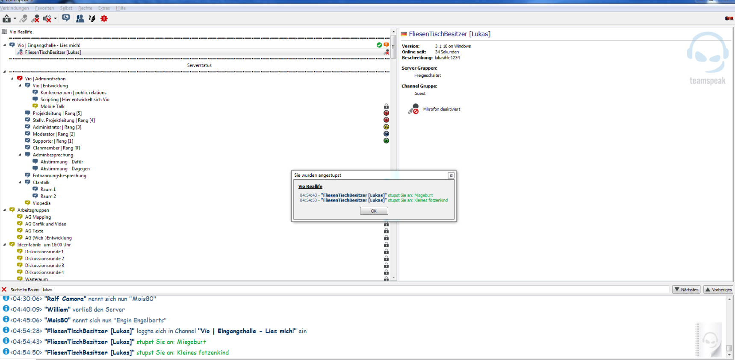Select the 'AG (Web-)Entwicklung' channel
The width and height of the screenshot is (735, 360).
[48, 238]
